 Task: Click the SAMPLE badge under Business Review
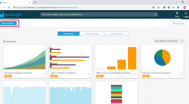tap(8, 76)
